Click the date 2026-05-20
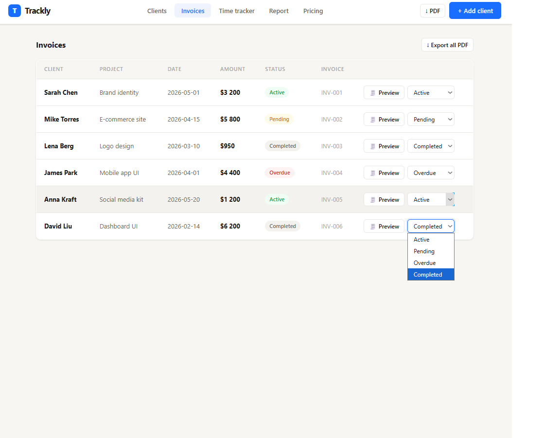 [184, 200]
